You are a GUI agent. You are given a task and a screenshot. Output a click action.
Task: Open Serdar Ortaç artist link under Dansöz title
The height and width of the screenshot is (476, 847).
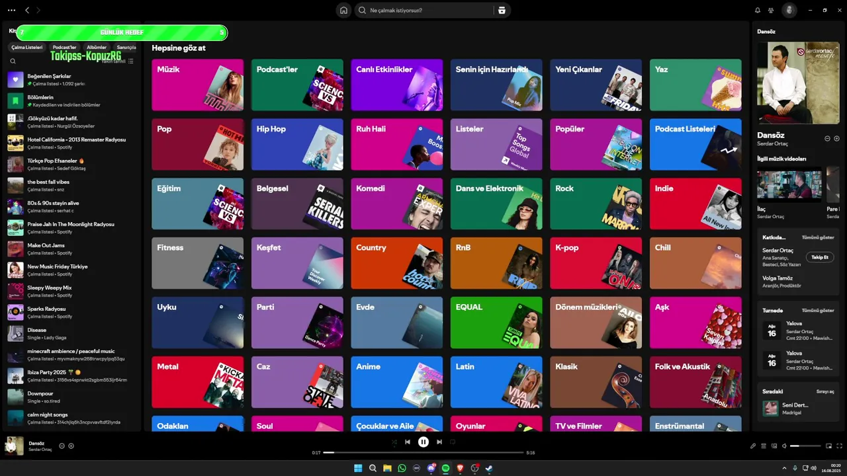772,143
